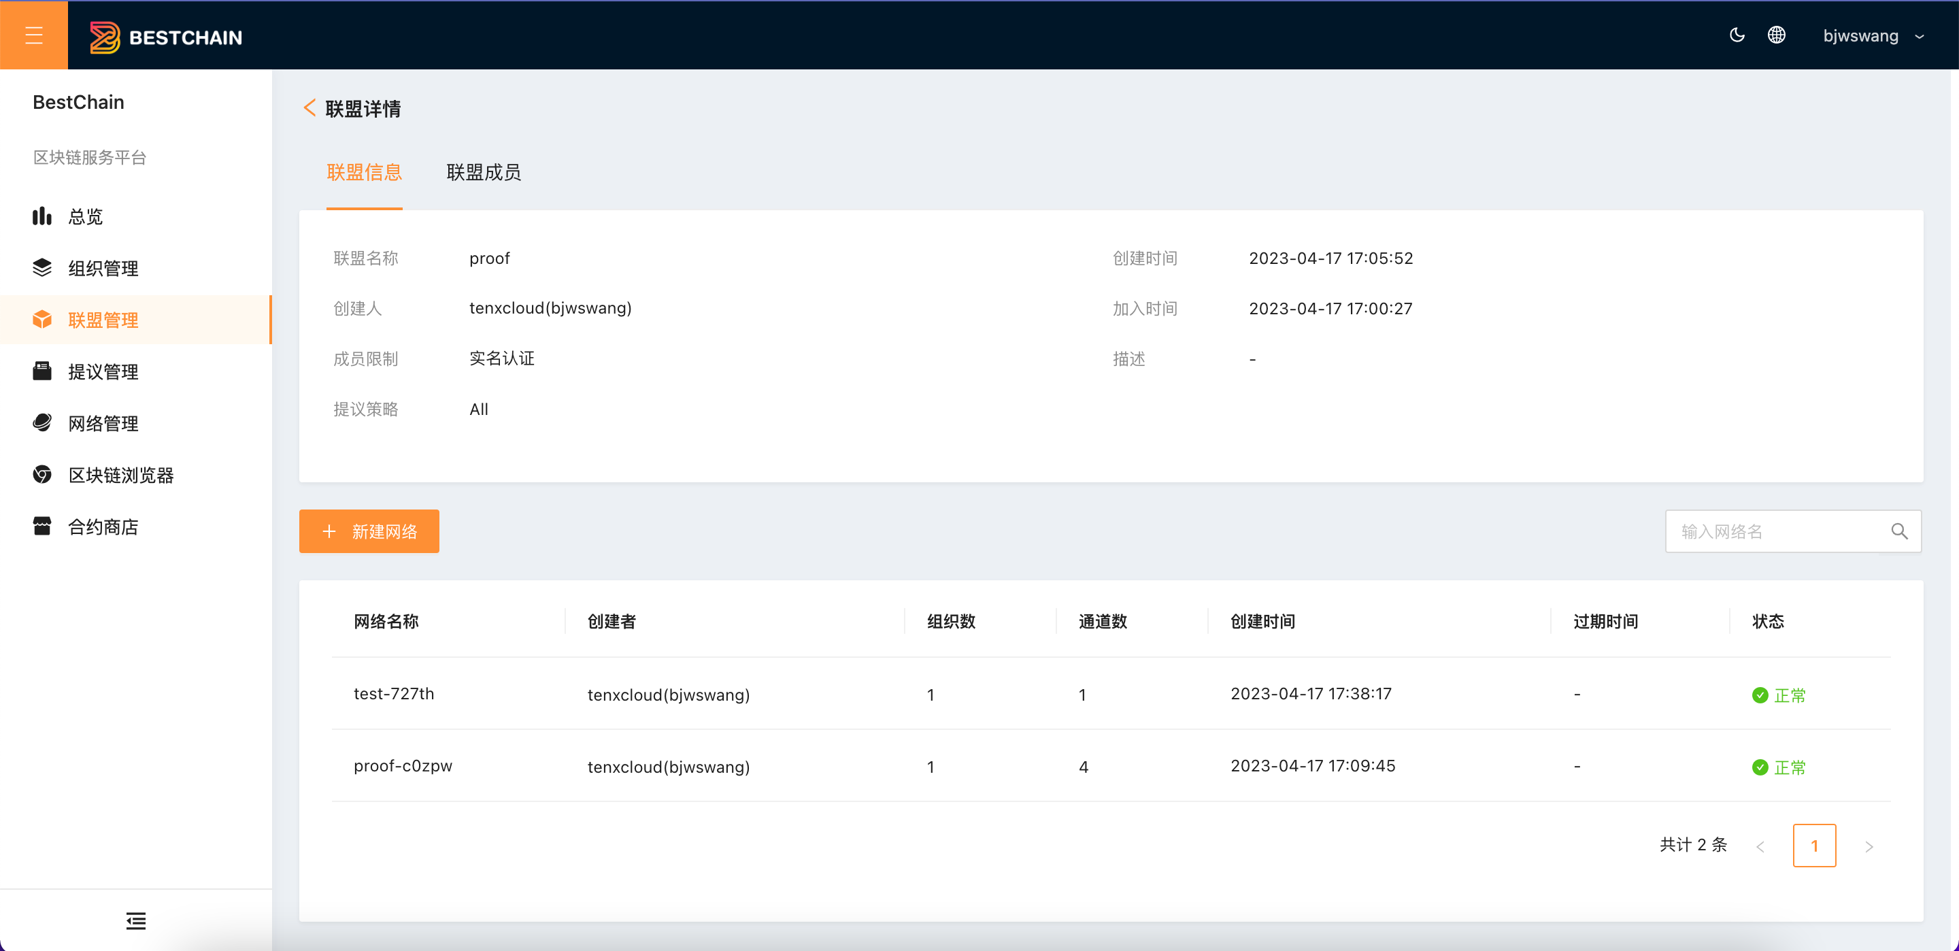This screenshot has width=1959, height=951.
Task: Click alliance 创建时间 value 2023-04-17 17:05:52
Action: point(1331,258)
